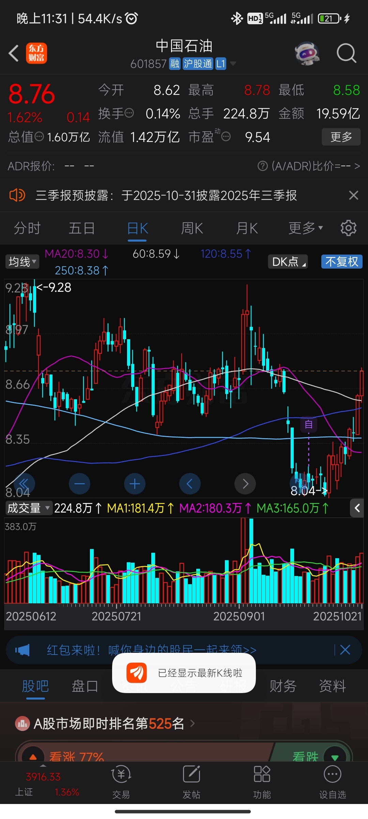Open the 交易 trade icon

pyautogui.click(x=121, y=782)
